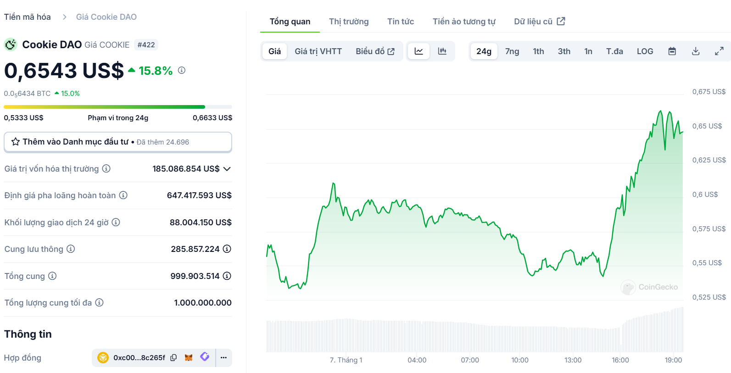Expand market cap value 185.086.854 US$ dropdown
Viewport: 731px width, 373px height.
click(x=227, y=169)
